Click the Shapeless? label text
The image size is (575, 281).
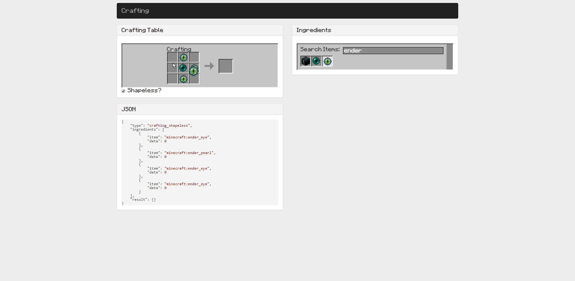[x=144, y=90]
